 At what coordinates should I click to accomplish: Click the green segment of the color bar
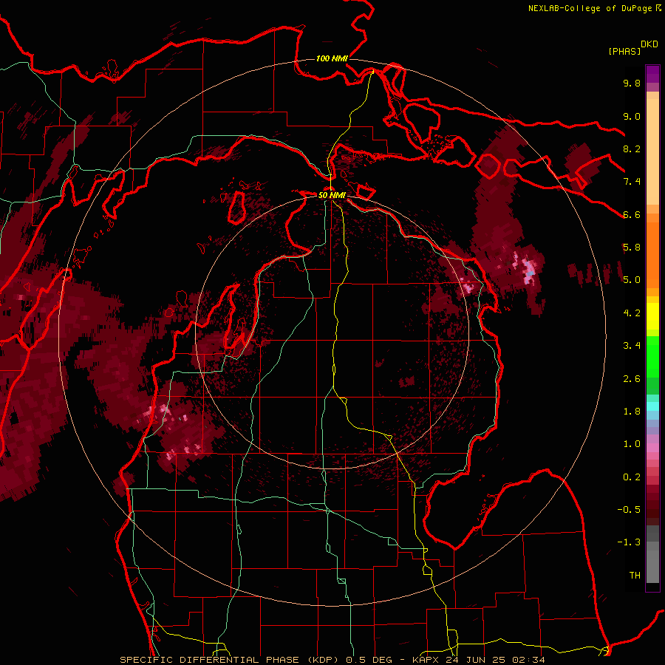tap(652, 365)
